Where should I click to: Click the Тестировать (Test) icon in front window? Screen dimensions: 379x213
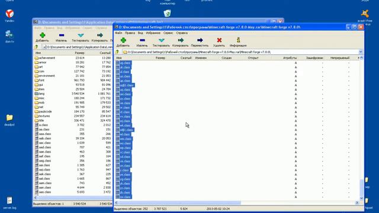[161, 40]
